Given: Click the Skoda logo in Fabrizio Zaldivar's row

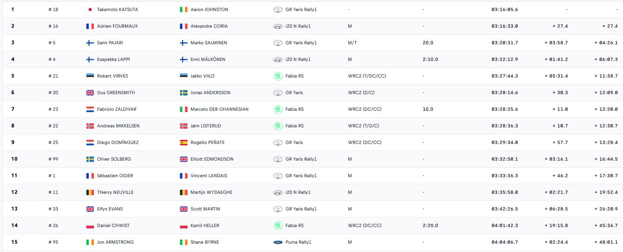Looking at the screenshot, I should tap(278, 109).
